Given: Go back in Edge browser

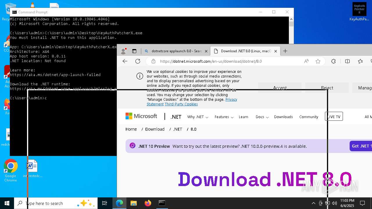Looking at the screenshot, I should tap(125, 61).
